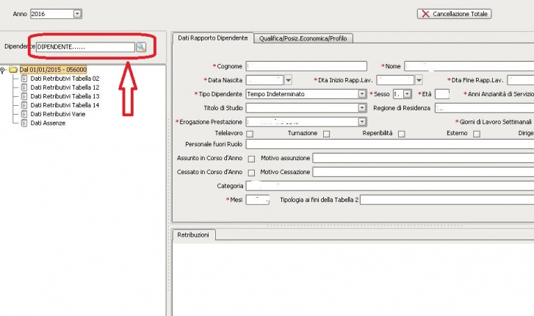The width and height of the screenshot is (534, 316).
Task: Click the Regione di Residenza field
Action: click(484, 108)
